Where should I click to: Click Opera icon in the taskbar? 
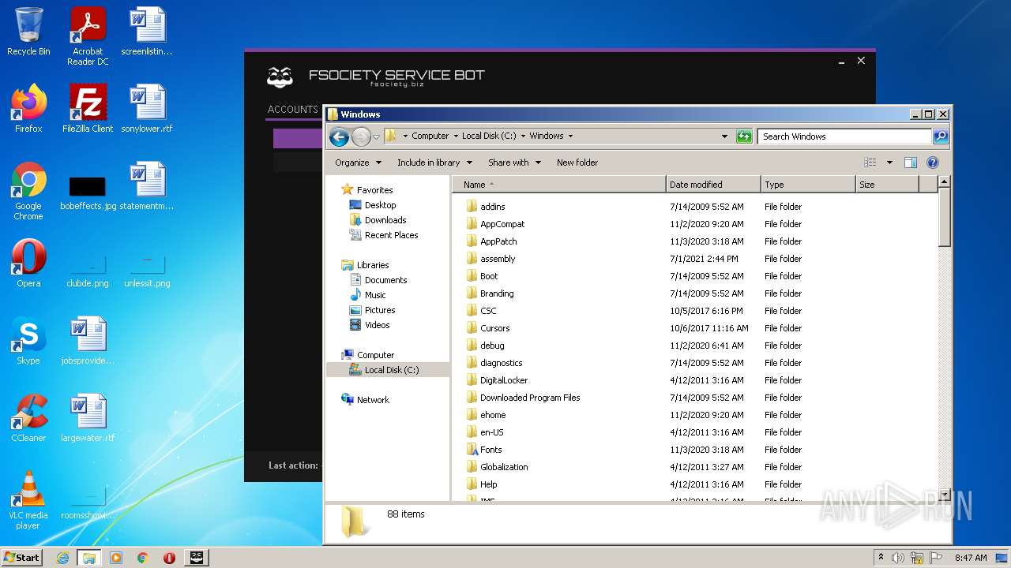coord(169,558)
